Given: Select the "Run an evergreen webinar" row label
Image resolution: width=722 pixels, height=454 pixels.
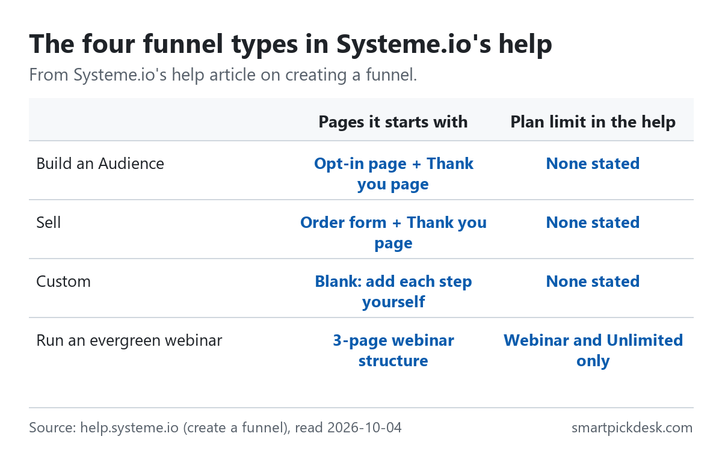Looking at the screenshot, I should pyautogui.click(x=129, y=340).
